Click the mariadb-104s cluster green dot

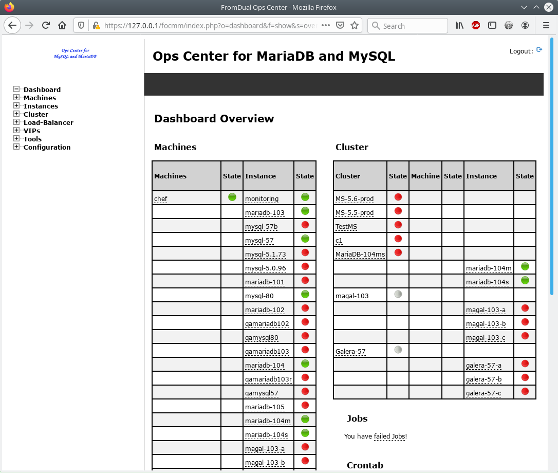pos(525,280)
